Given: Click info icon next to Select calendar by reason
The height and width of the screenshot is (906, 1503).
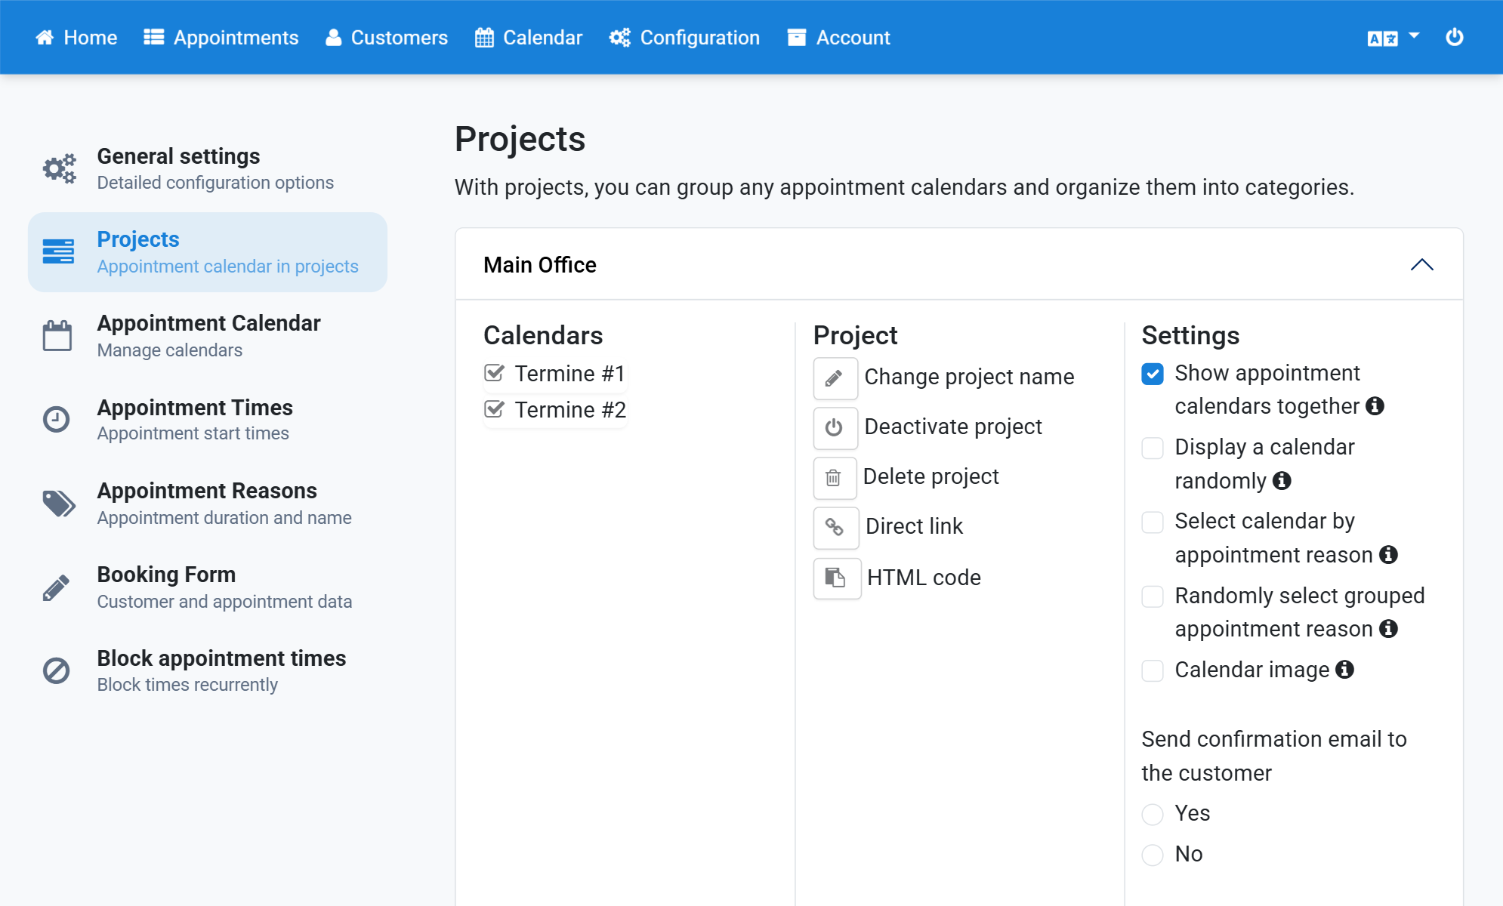Looking at the screenshot, I should click(1388, 555).
